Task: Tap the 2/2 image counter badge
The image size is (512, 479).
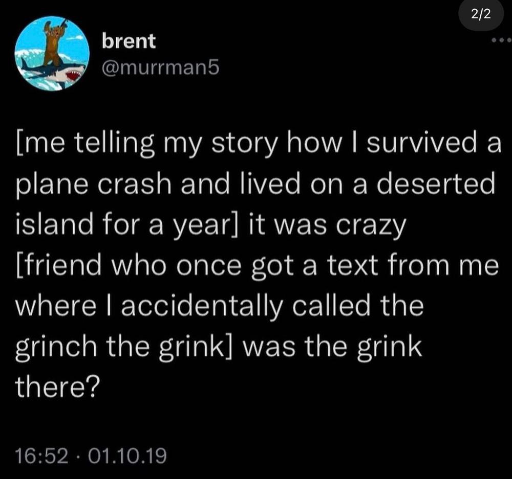Action: [481, 14]
